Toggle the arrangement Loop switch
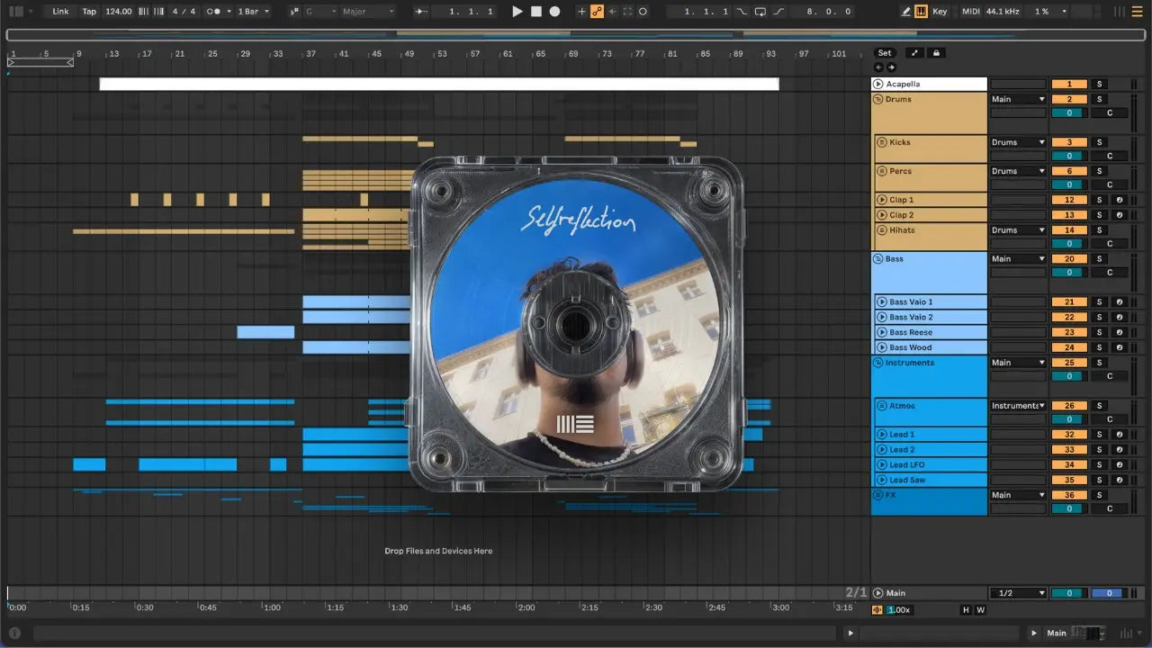1152x648 pixels. tap(760, 12)
